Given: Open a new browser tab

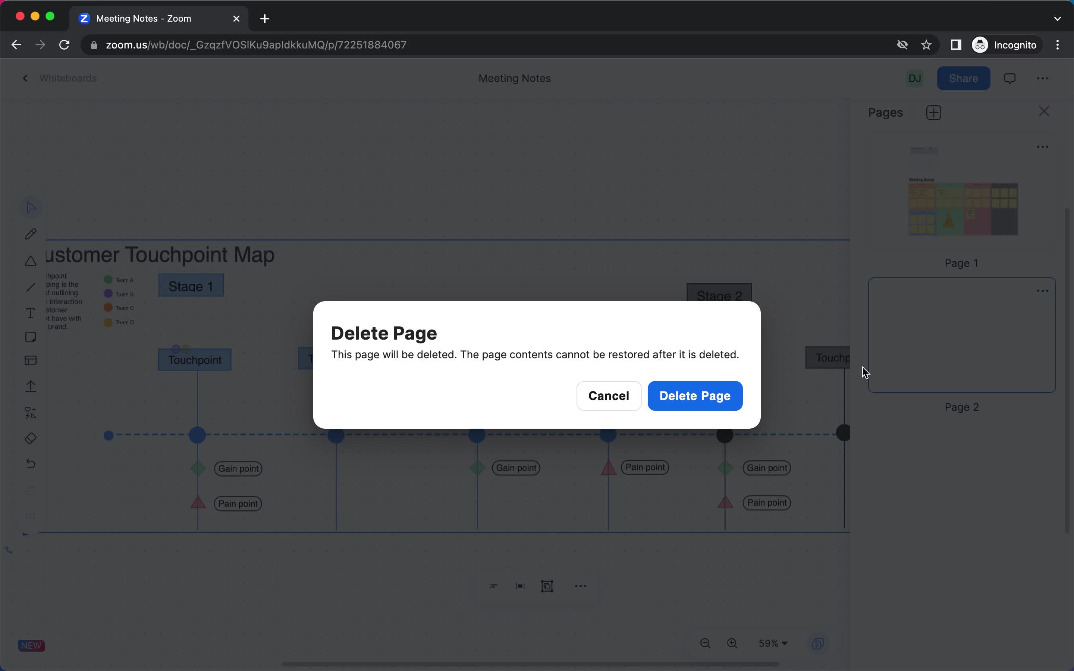Looking at the screenshot, I should point(264,19).
